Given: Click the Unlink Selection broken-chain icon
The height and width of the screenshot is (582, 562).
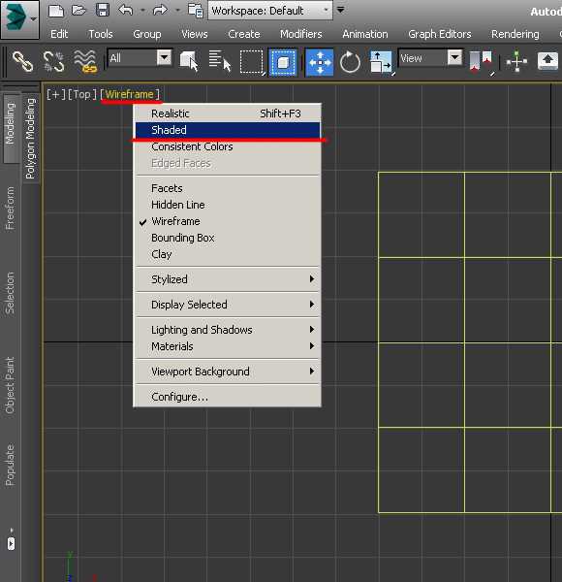Looking at the screenshot, I should (x=53, y=61).
